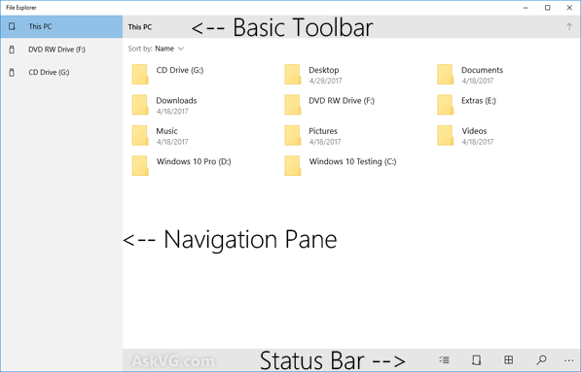Screen dimensions: 581x372
Task: Select the Windows 10 Testing (C:) folder icon
Action: click(293, 166)
